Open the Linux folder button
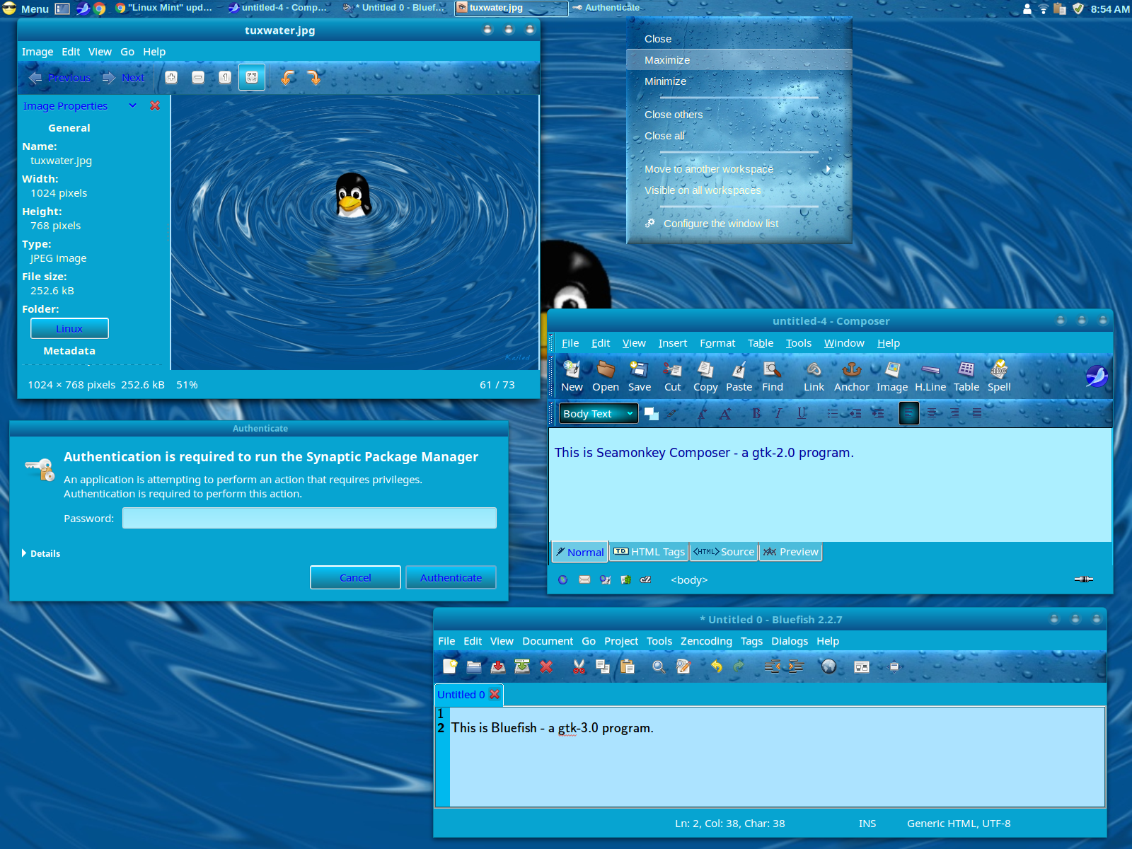 coord(69,328)
